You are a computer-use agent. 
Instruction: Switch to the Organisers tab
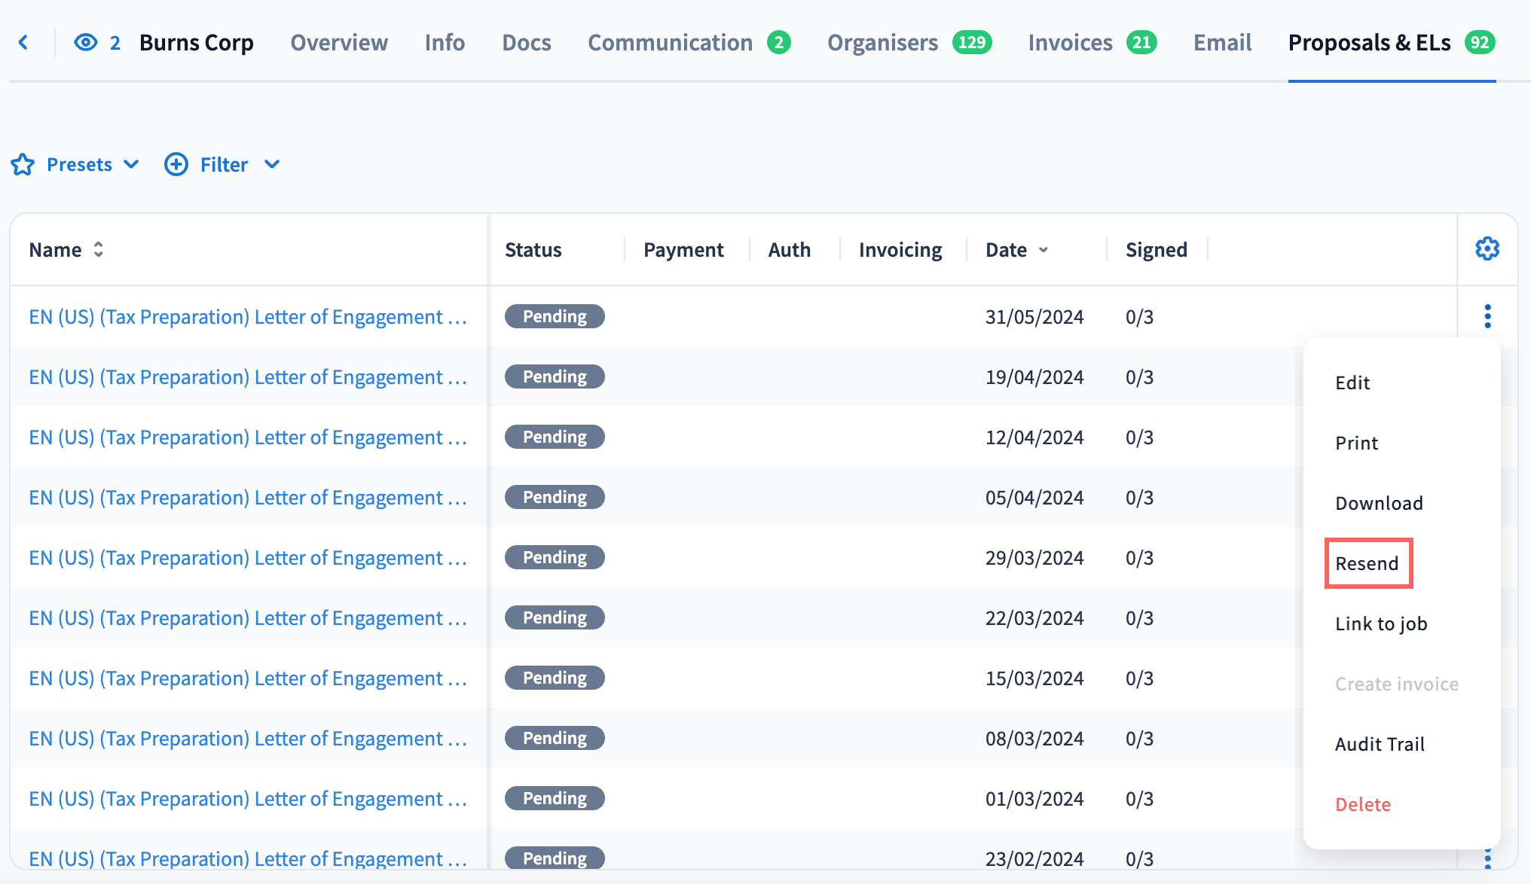882,42
